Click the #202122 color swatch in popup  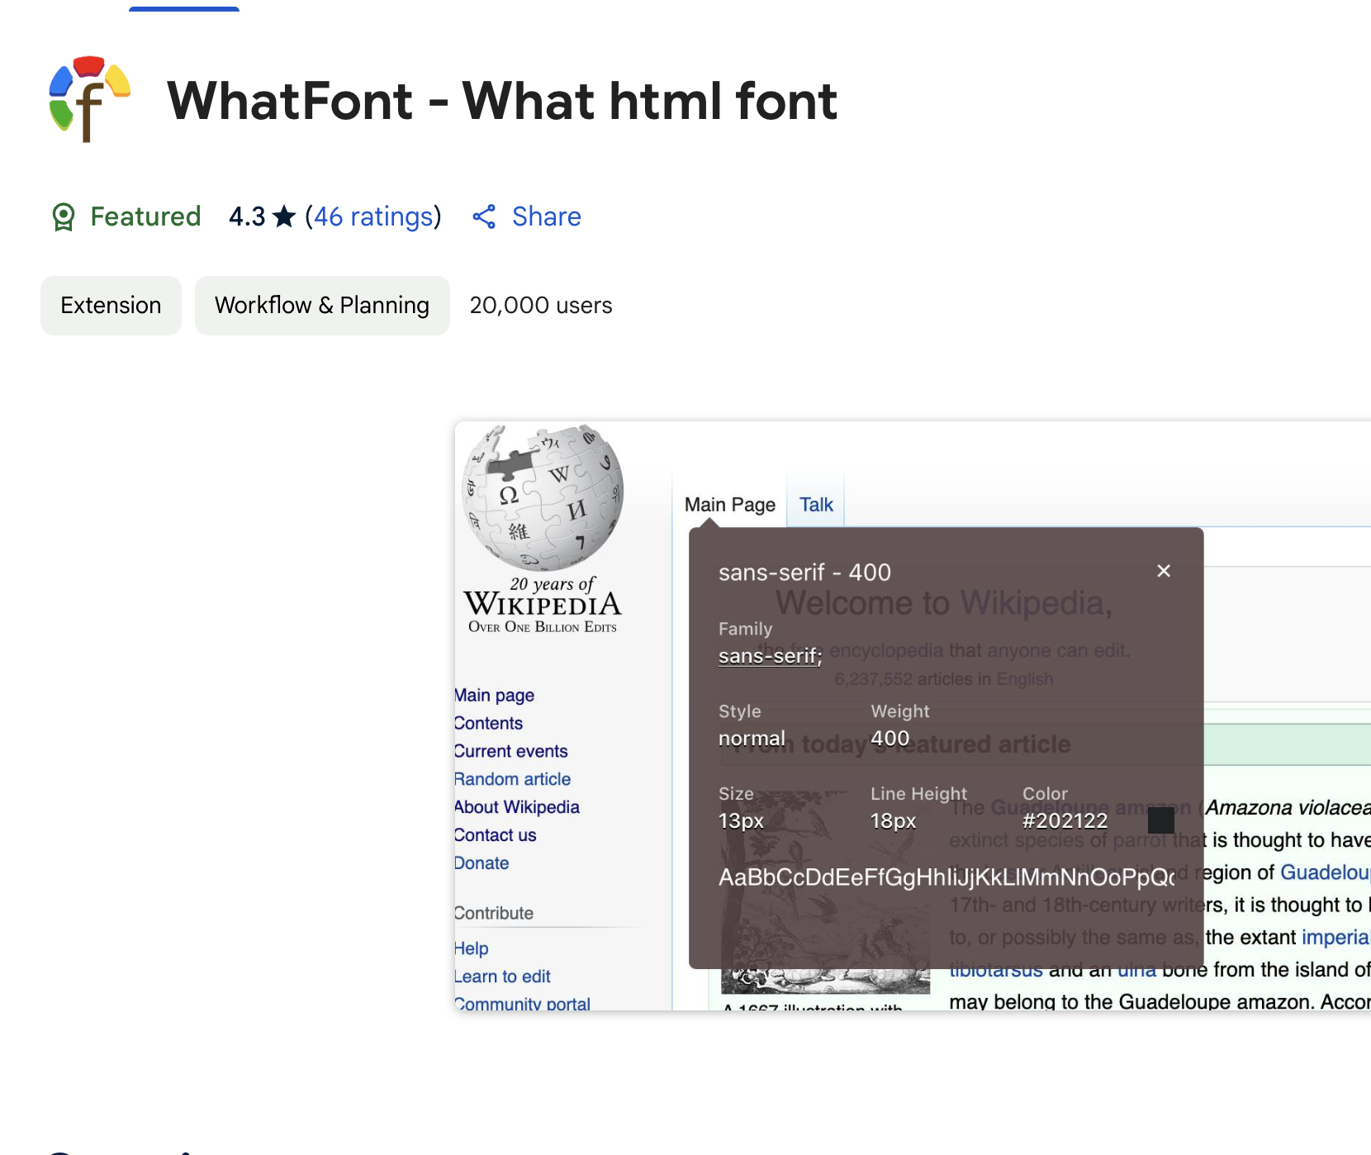click(x=1161, y=820)
